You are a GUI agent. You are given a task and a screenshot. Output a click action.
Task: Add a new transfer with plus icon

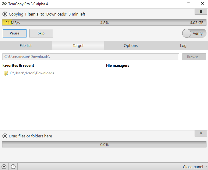click(x=4, y=167)
